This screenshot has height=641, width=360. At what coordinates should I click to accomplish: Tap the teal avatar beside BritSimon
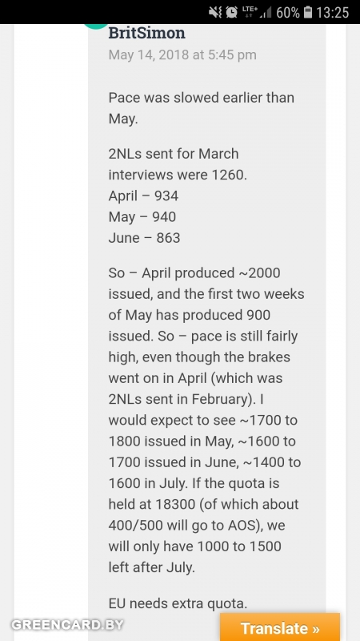point(95,26)
